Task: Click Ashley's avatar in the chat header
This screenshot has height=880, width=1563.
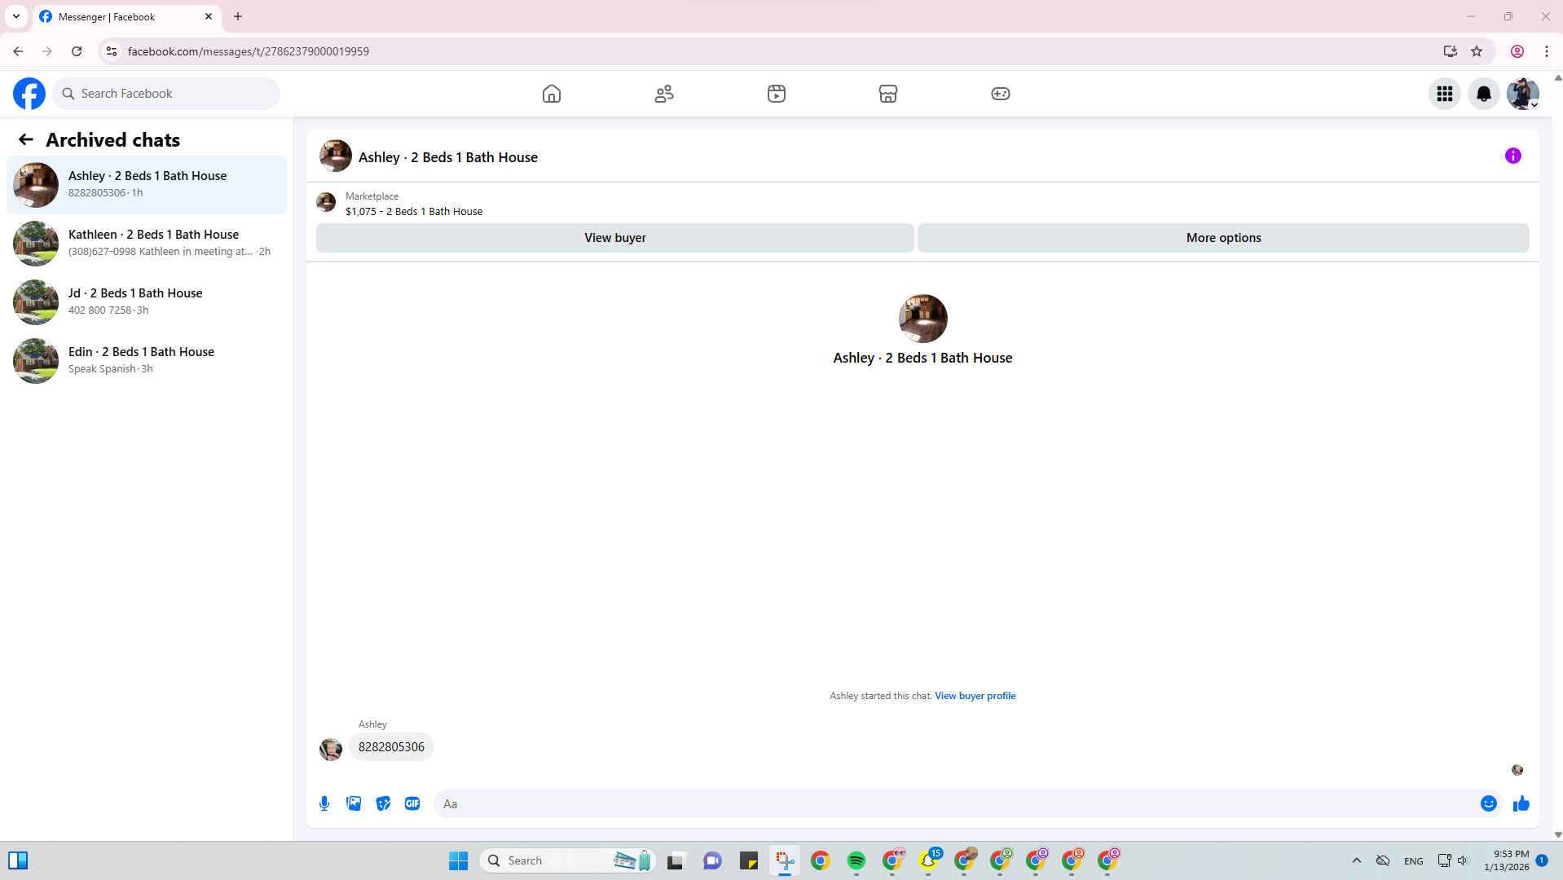Action: [336, 156]
